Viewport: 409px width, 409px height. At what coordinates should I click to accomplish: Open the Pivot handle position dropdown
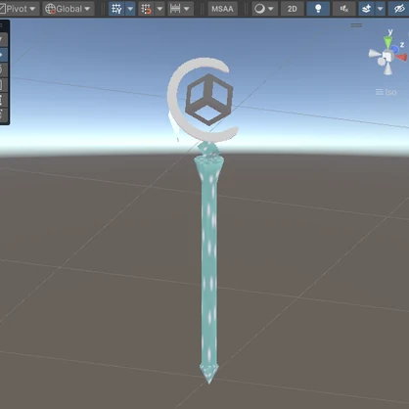point(19,9)
